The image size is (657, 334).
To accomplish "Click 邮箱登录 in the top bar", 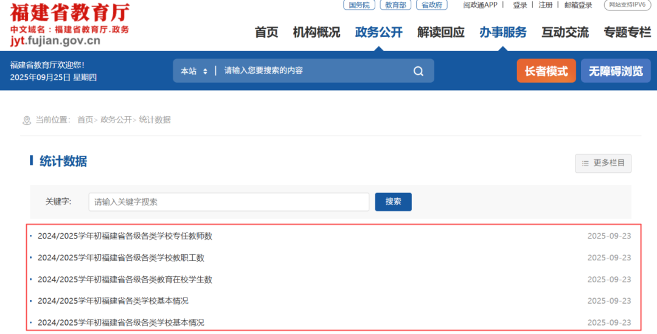I will [x=577, y=5].
